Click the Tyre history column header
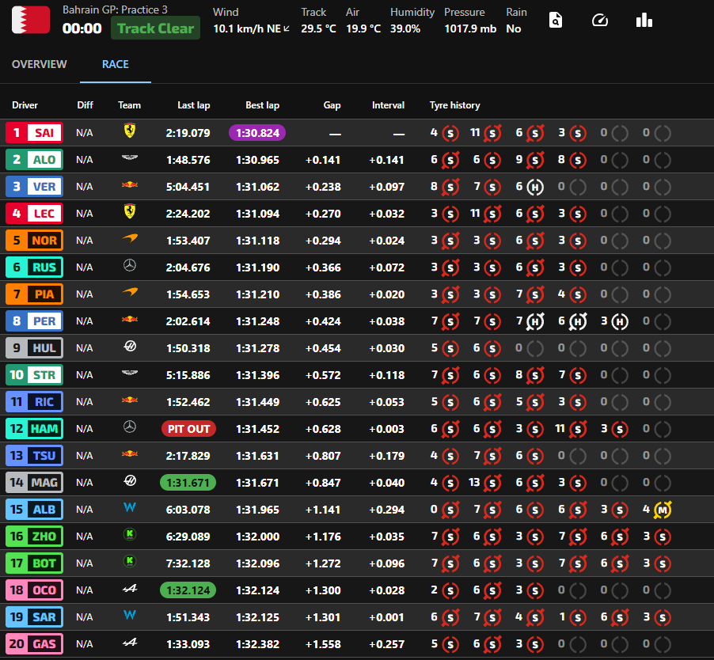 pyautogui.click(x=455, y=105)
